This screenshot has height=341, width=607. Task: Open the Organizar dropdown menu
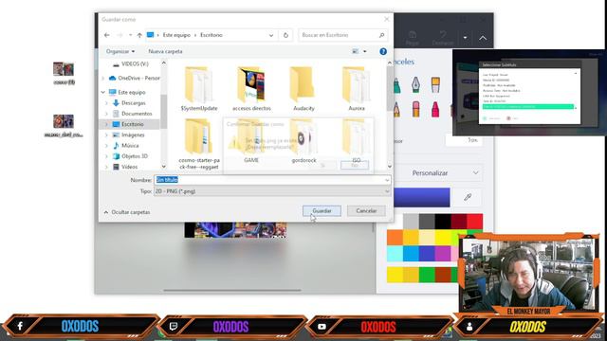[x=120, y=51]
